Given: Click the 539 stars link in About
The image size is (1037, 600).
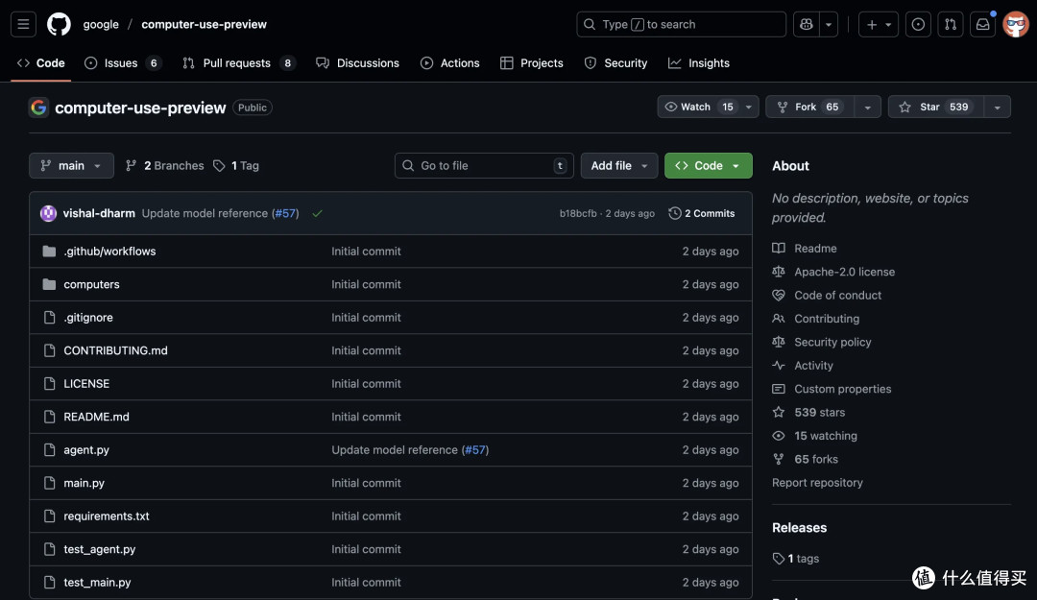Looking at the screenshot, I should pyautogui.click(x=819, y=412).
